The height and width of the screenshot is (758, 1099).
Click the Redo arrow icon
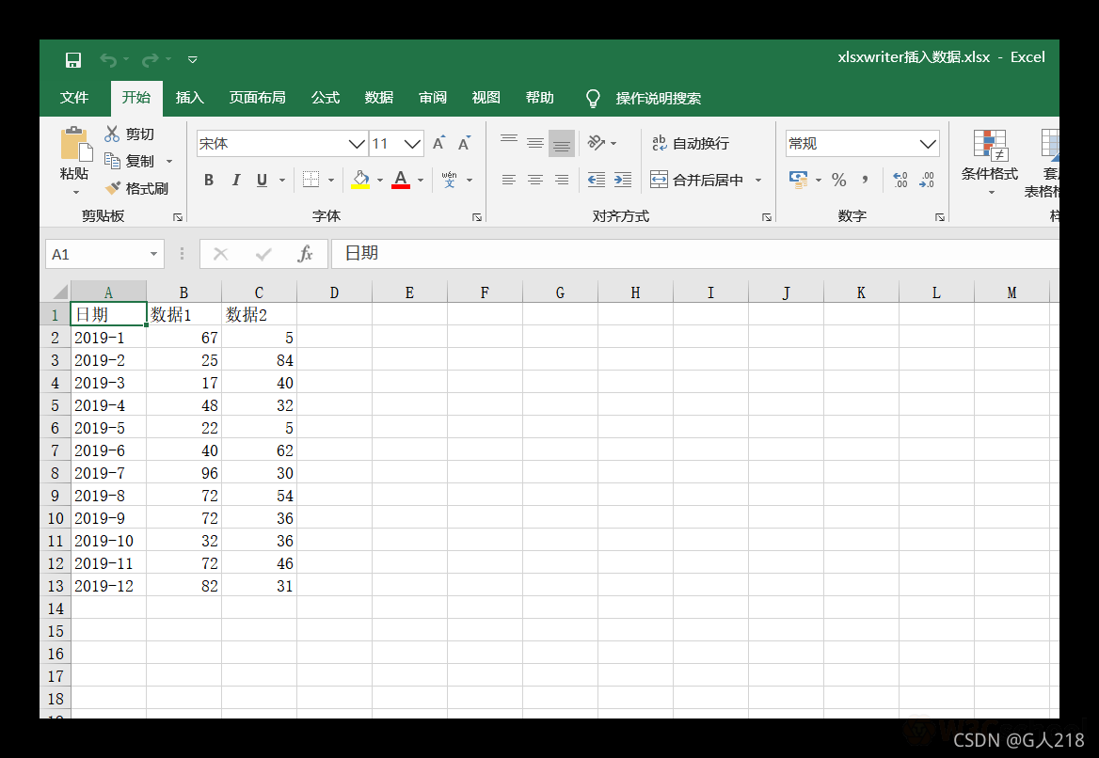tap(150, 60)
